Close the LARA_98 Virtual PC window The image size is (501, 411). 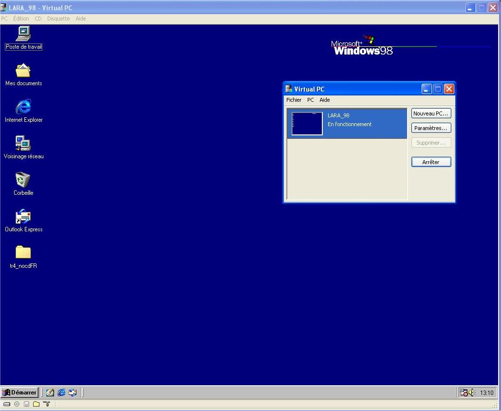point(493,8)
